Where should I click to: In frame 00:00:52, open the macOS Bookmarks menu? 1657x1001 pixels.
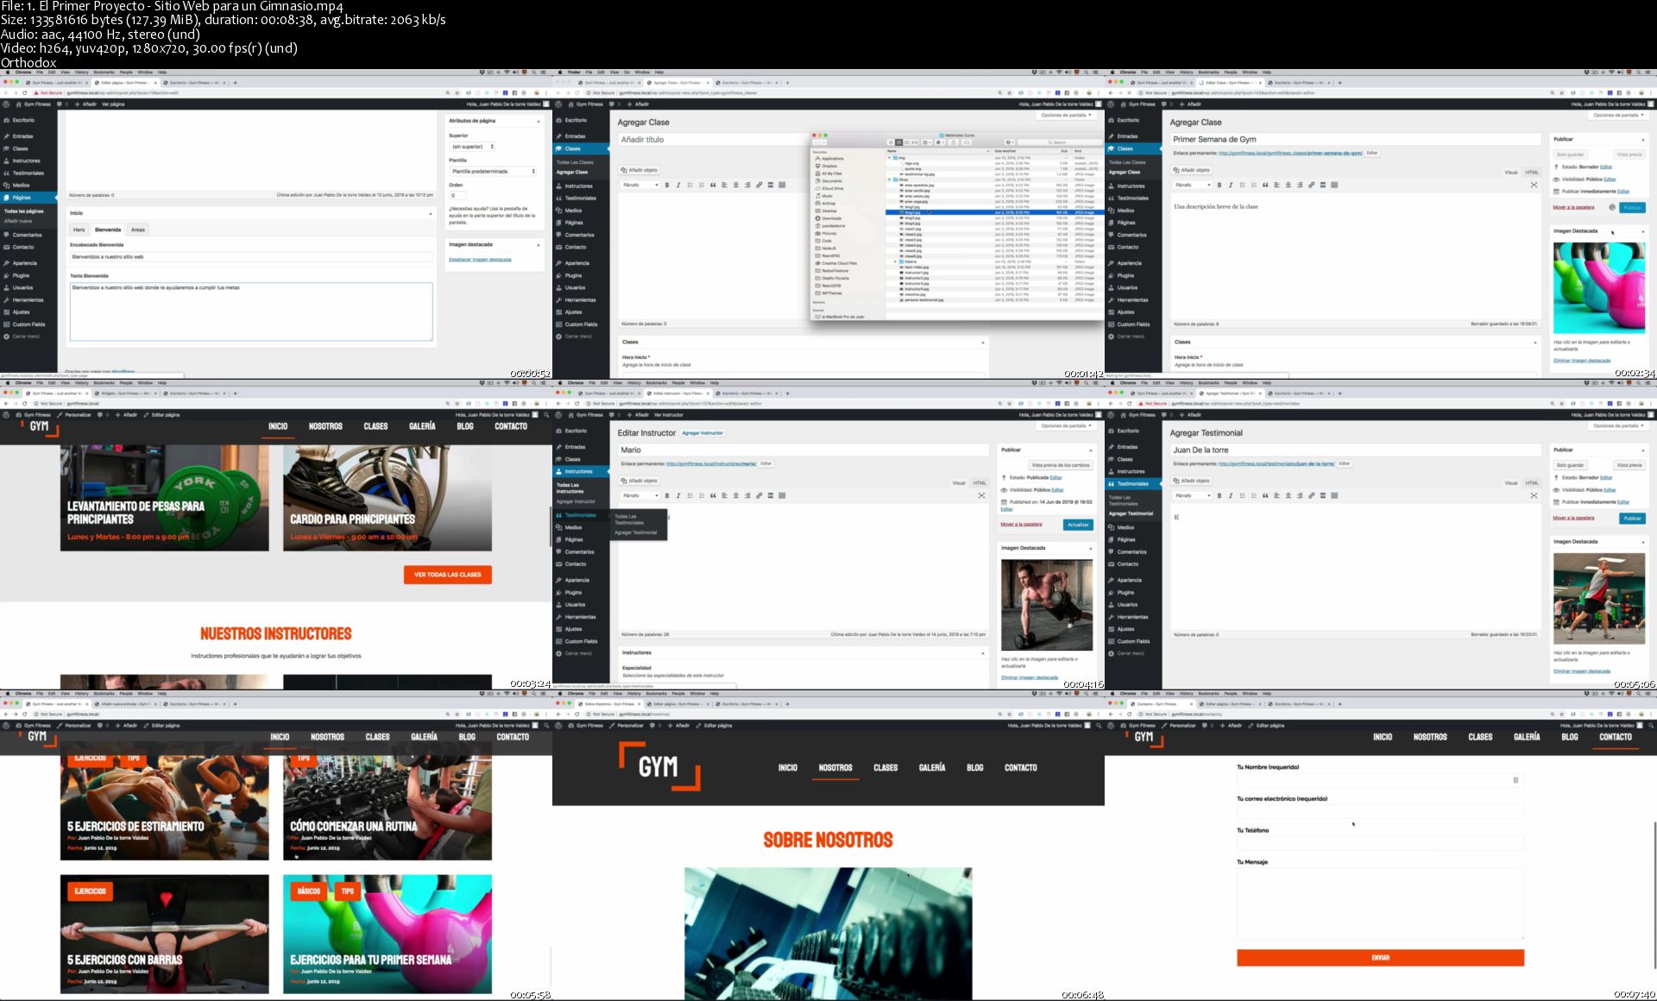pyautogui.click(x=104, y=72)
